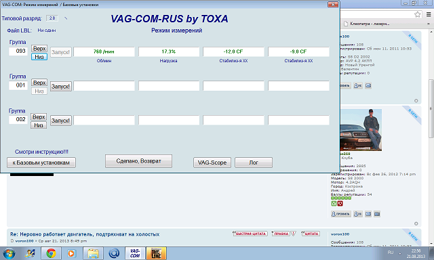Increase group 093 with Верх button
The width and height of the screenshot is (434, 260).
coord(39,48)
